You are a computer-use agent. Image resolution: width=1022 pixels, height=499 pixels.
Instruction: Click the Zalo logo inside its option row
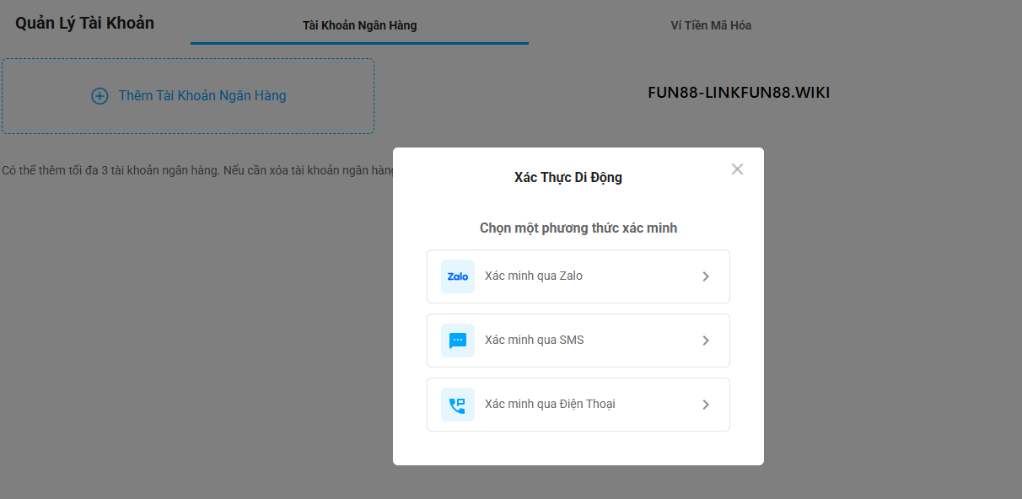[x=457, y=276]
